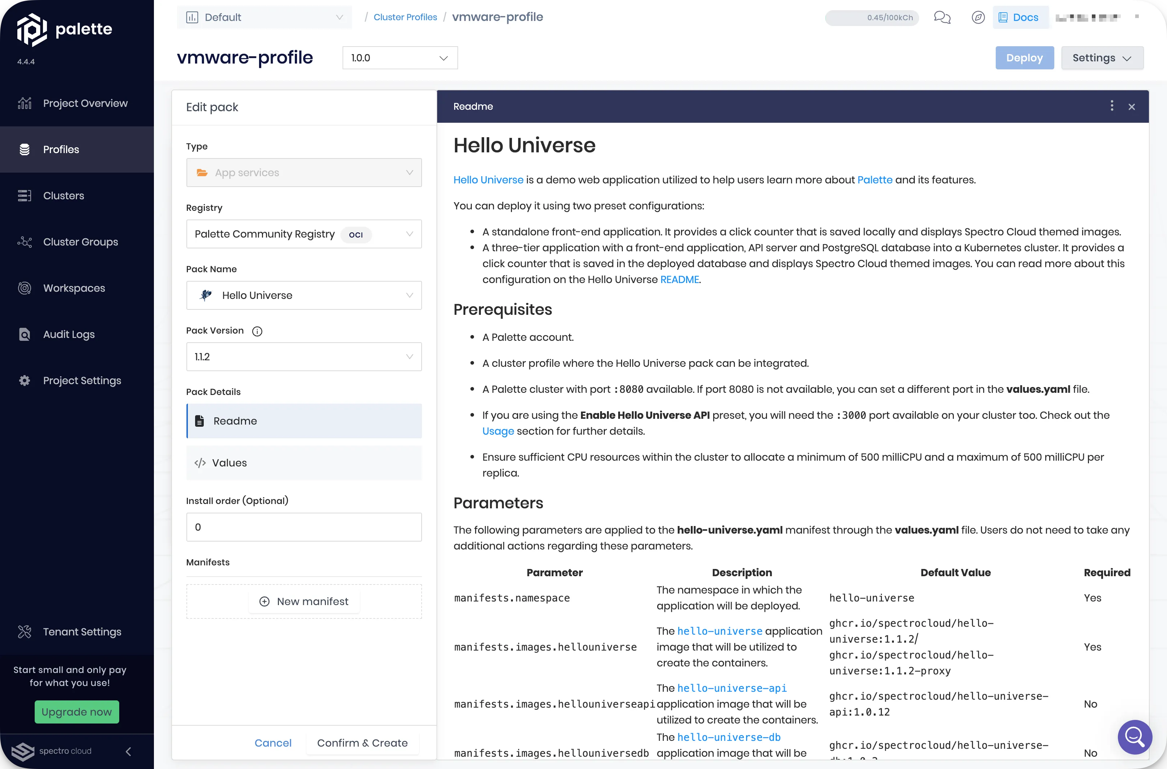Click the Default Value column header
This screenshot has width=1167, height=769.
point(955,572)
